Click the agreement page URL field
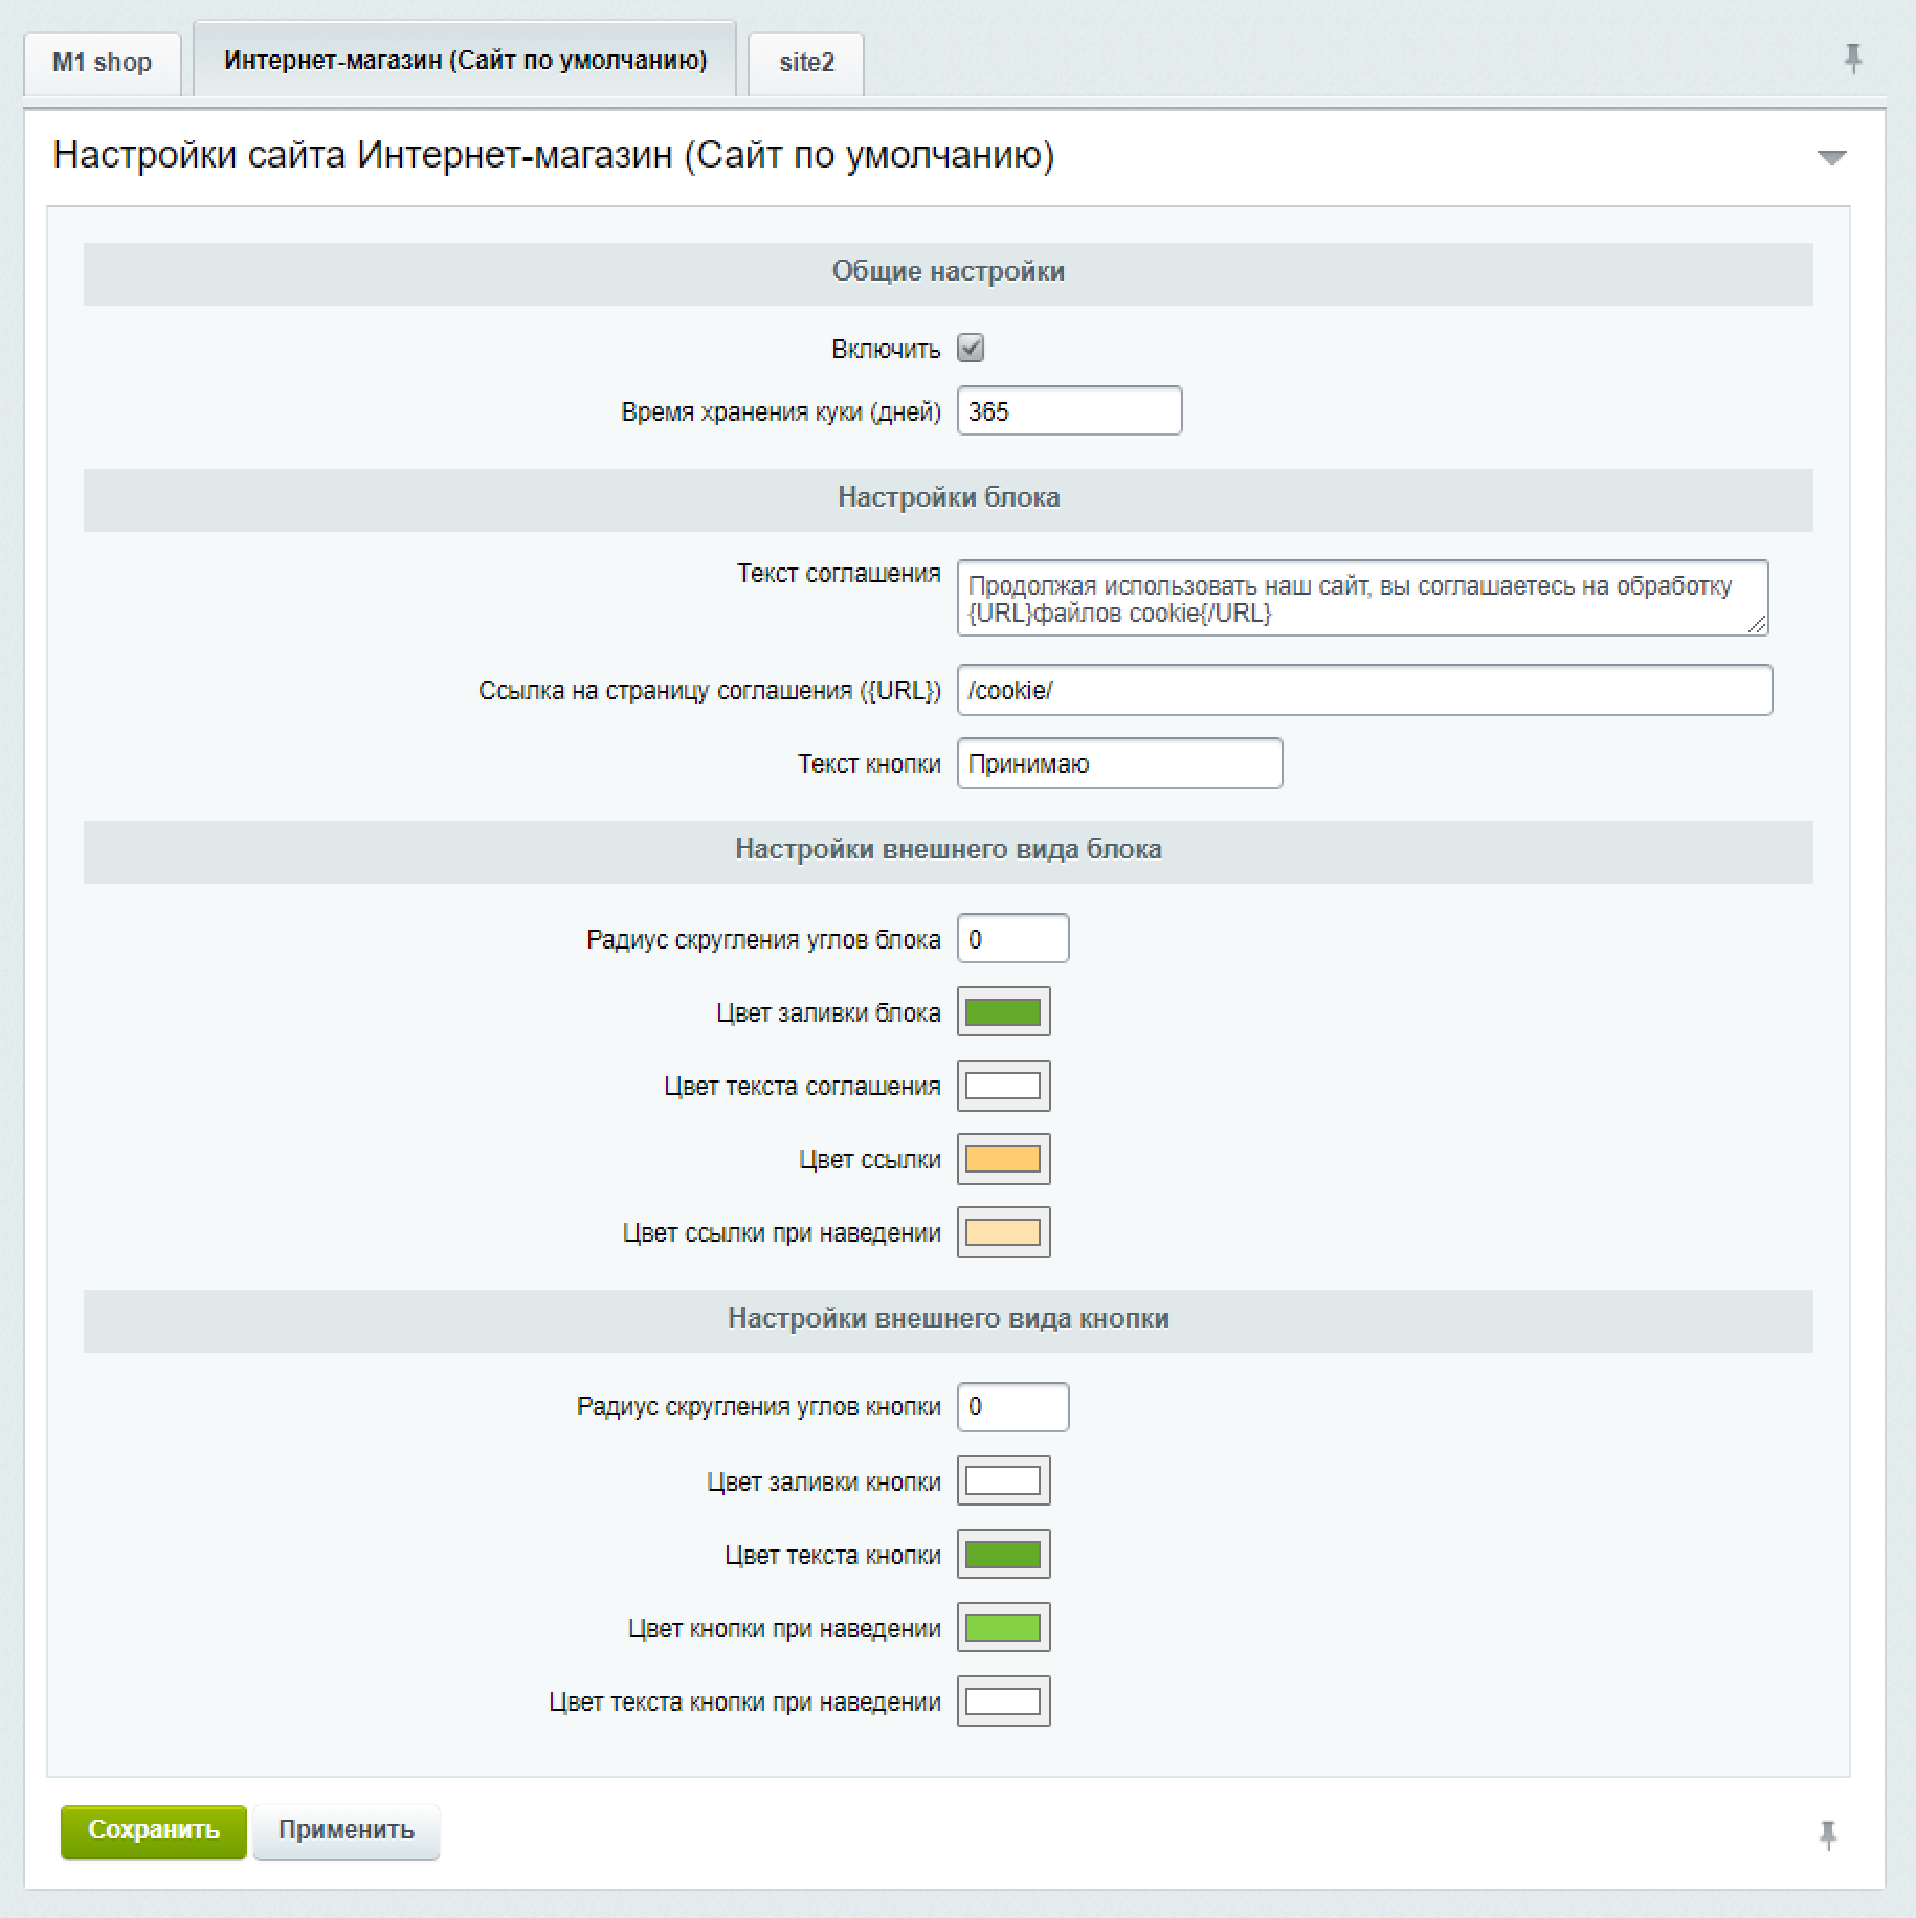Image resolution: width=1916 pixels, height=1918 pixels. (1363, 690)
